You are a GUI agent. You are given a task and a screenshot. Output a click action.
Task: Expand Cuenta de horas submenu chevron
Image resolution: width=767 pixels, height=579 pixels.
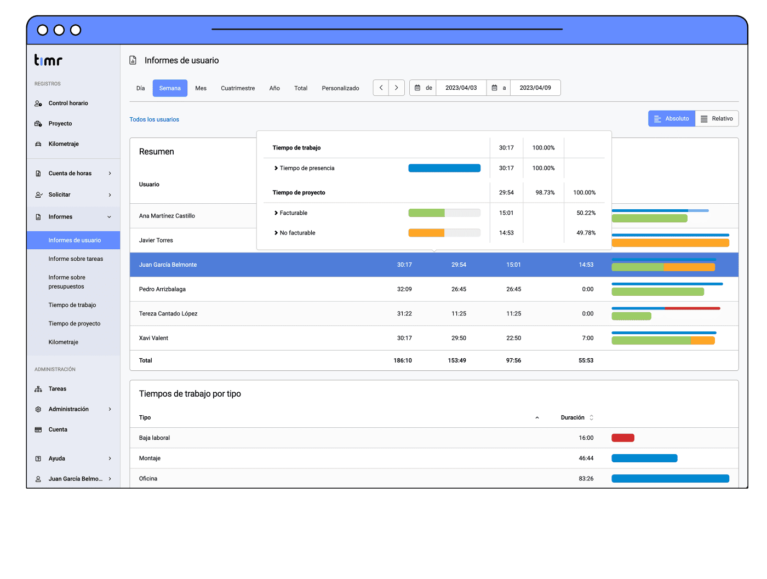coord(110,174)
